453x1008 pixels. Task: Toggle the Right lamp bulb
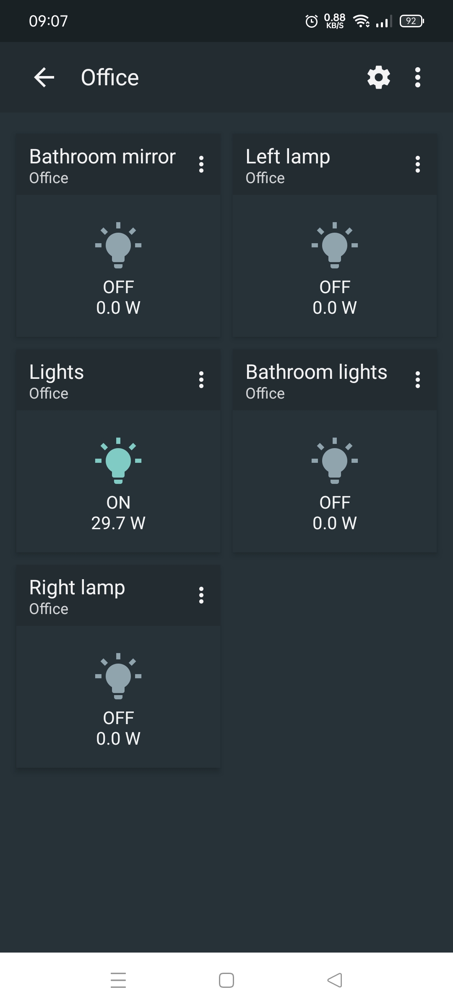pos(118,676)
